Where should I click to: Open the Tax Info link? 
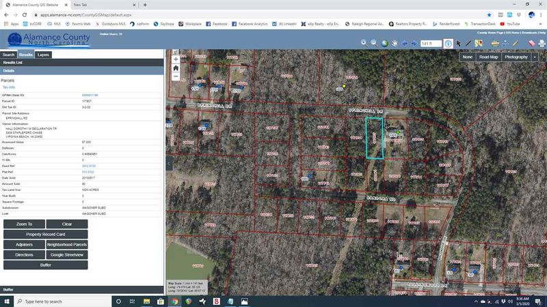(9, 87)
